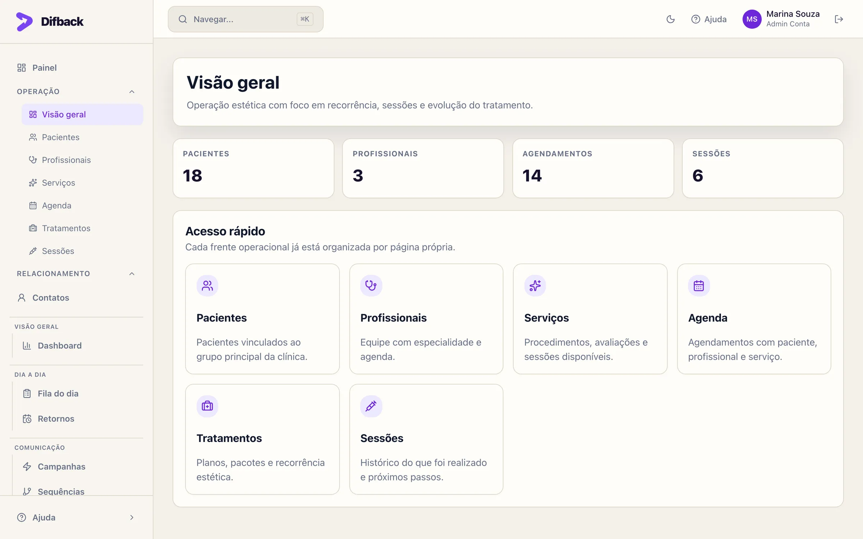
Task: Click the sparkle icon in the Serviços card
Action: point(535,286)
